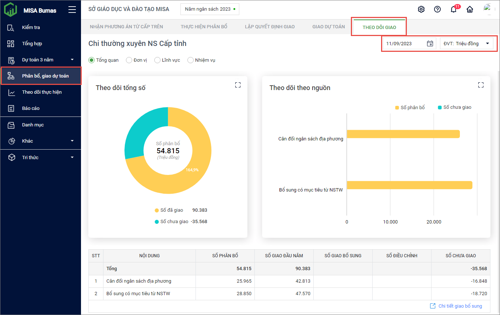Viewport: 500px width, 315px height.
Task: Toggle the Số chưa giao legend swatch in bar chart
Action: [x=440, y=107]
